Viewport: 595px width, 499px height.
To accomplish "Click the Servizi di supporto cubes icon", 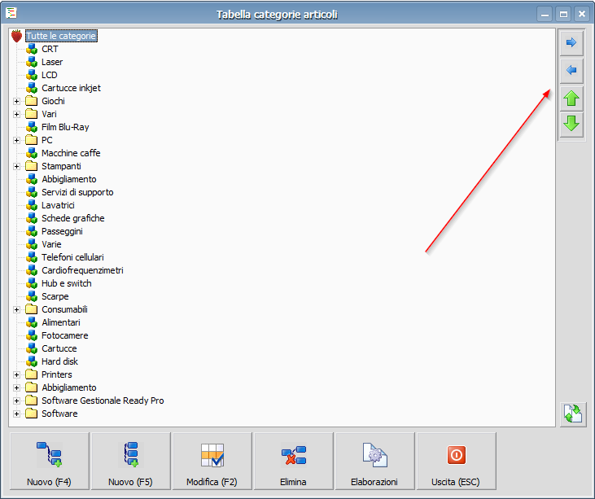I will tap(32, 192).
